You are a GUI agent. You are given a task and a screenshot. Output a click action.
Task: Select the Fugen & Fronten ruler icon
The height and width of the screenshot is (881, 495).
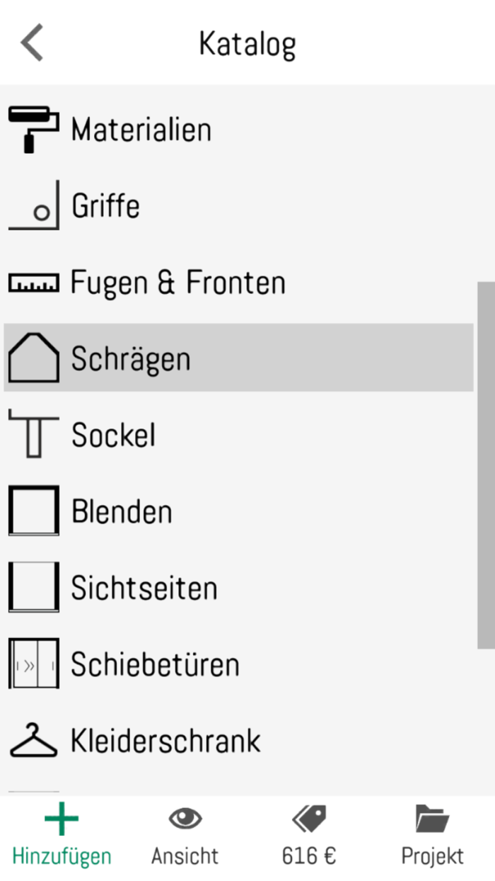32,282
